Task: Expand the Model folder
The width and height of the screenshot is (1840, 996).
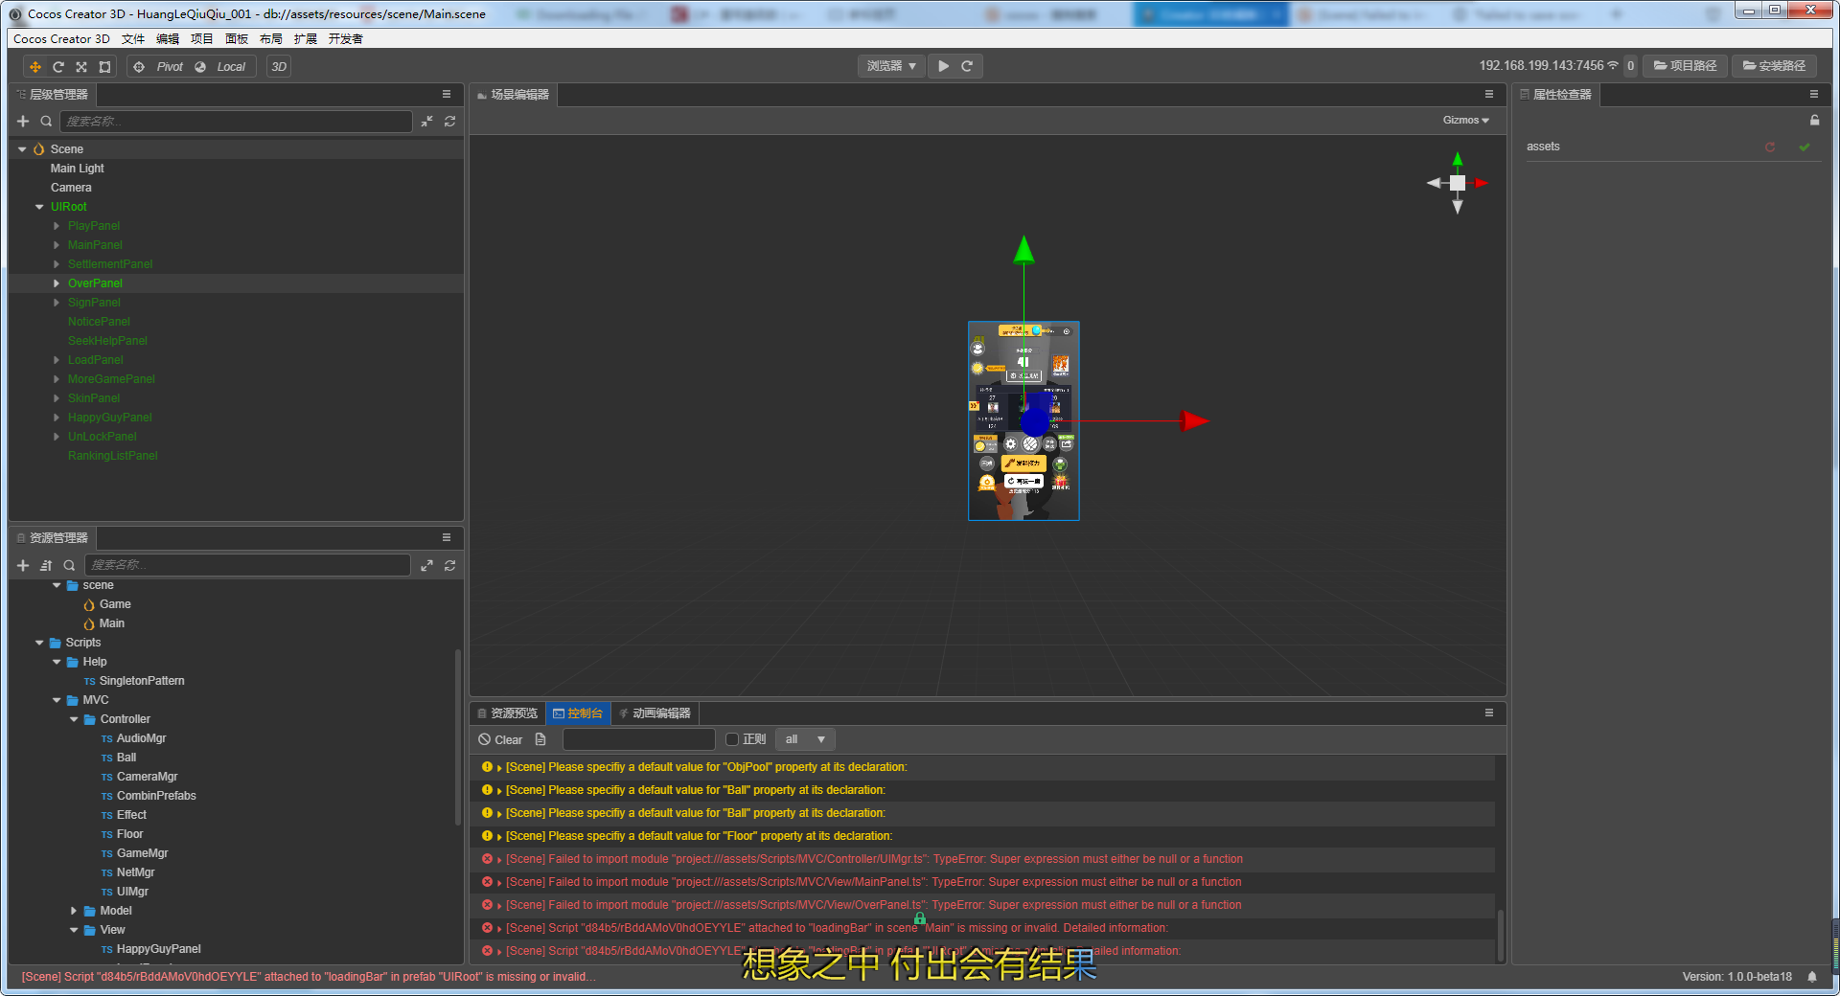Action: (x=74, y=911)
